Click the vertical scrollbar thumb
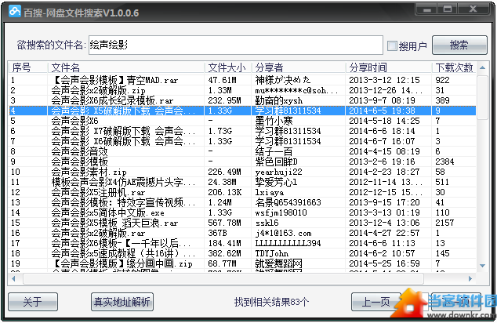Viewport: 497px width, 323px height. 482,97
